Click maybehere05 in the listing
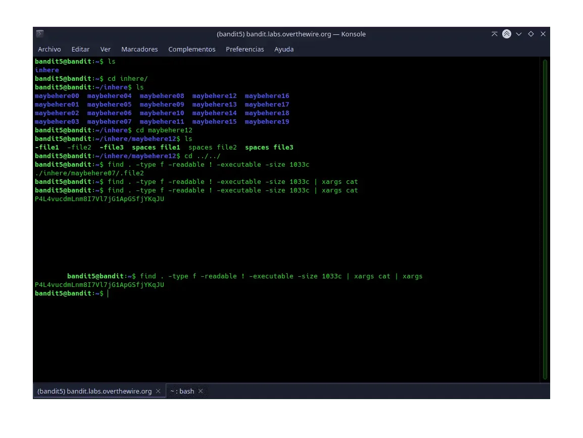The height and width of the screenshot is (438, 583). pos(109,105)
